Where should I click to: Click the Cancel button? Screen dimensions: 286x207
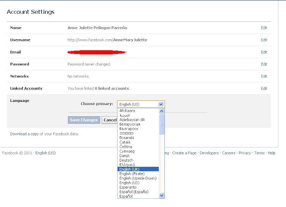110,120
